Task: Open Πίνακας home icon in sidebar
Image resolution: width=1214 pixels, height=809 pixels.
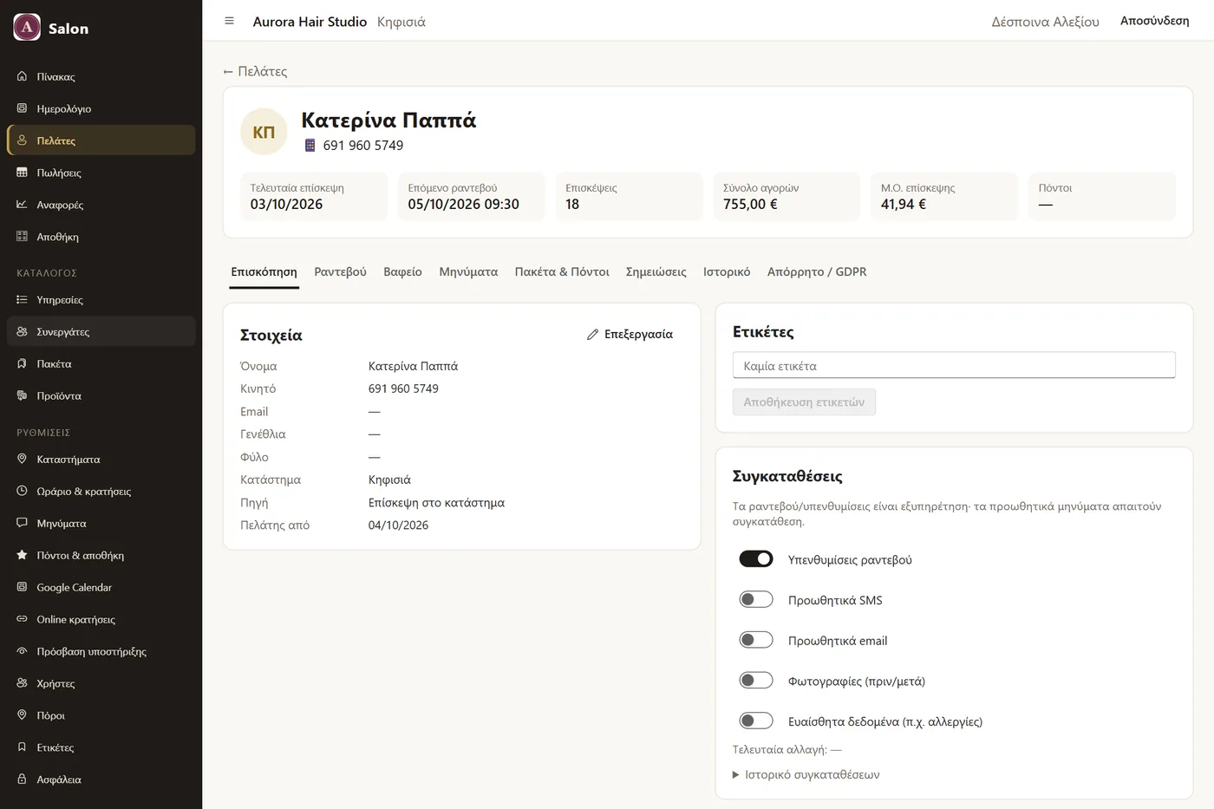Action: (x=23, y=76)
